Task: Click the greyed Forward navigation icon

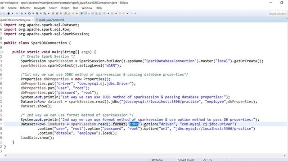Action: tap(131, 13)
